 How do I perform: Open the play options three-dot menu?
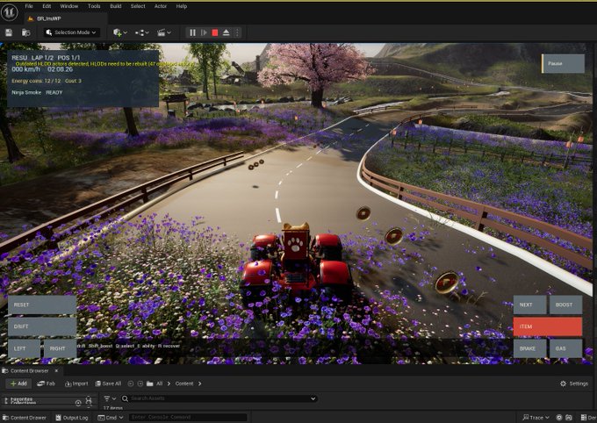pyautogui.click(x=237, y=32)
